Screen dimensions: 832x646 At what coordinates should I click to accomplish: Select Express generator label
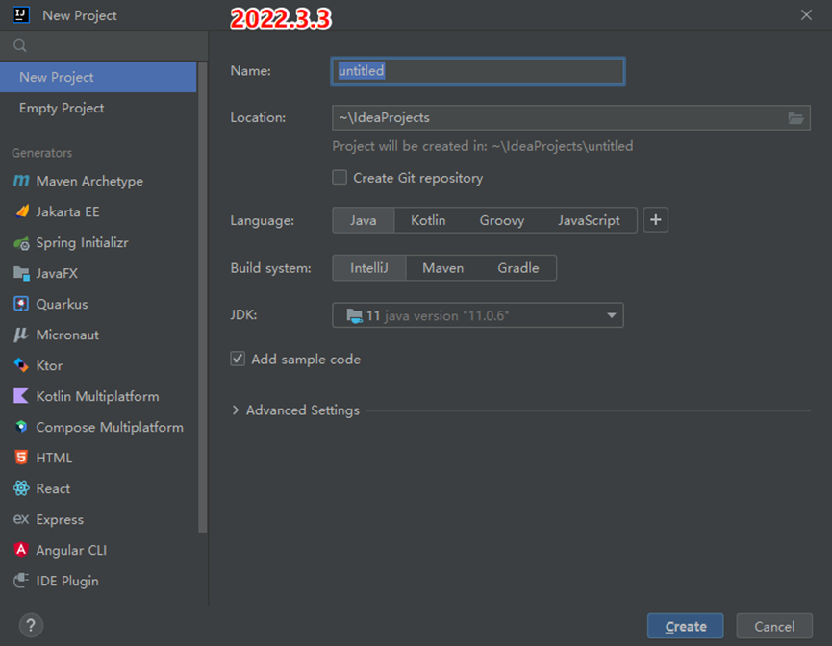[x=60, y=519]
